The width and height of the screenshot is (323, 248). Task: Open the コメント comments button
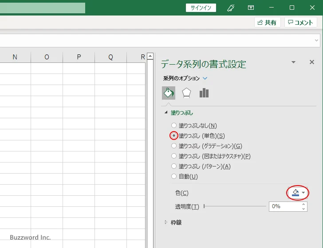tap(300, 22)
